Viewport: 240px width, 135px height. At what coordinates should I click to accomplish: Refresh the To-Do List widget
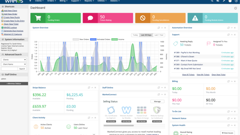(x=229, y=111)
